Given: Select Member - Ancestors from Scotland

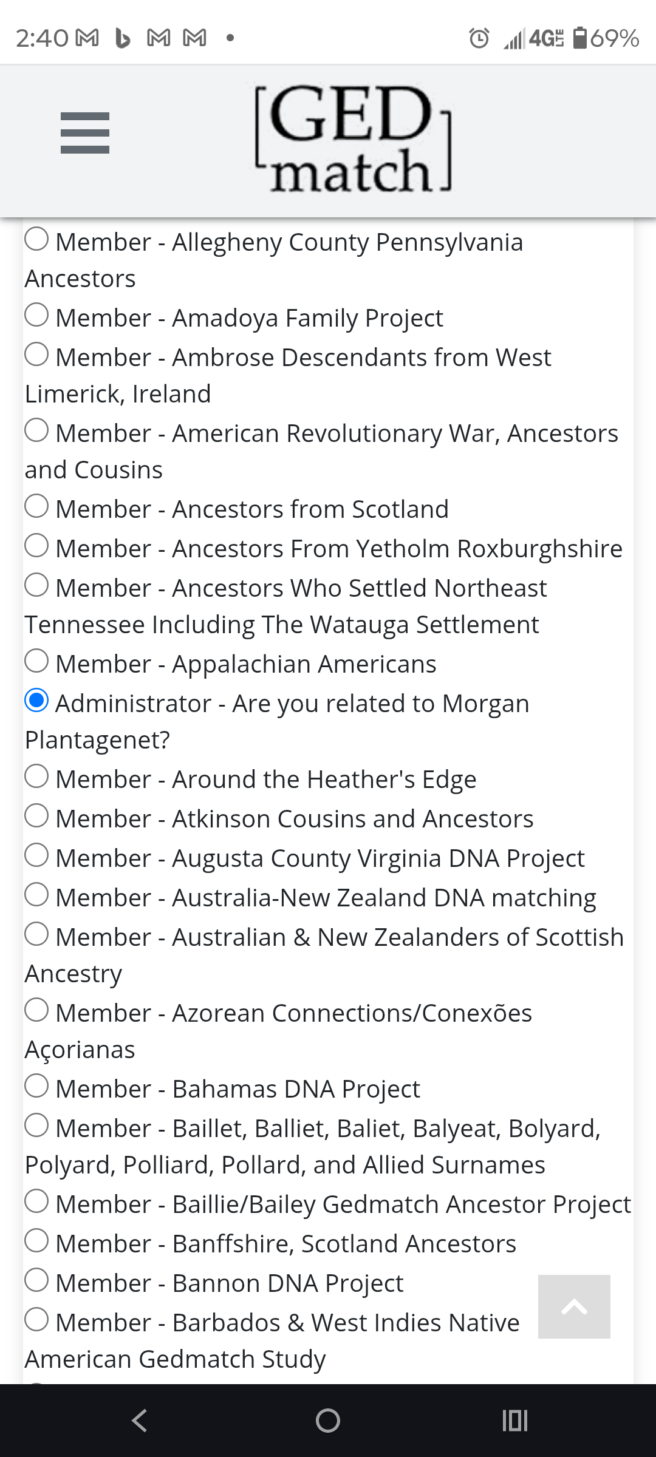Looking at the screenshot, I should 37,509.
